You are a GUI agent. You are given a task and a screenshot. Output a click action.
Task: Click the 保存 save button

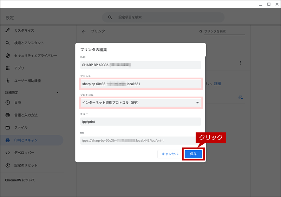pyautogui.click(x=193, y=154)
